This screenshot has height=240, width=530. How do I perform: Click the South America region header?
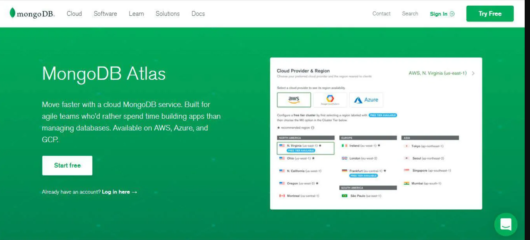pyautogui.click(x=368, y=188)
